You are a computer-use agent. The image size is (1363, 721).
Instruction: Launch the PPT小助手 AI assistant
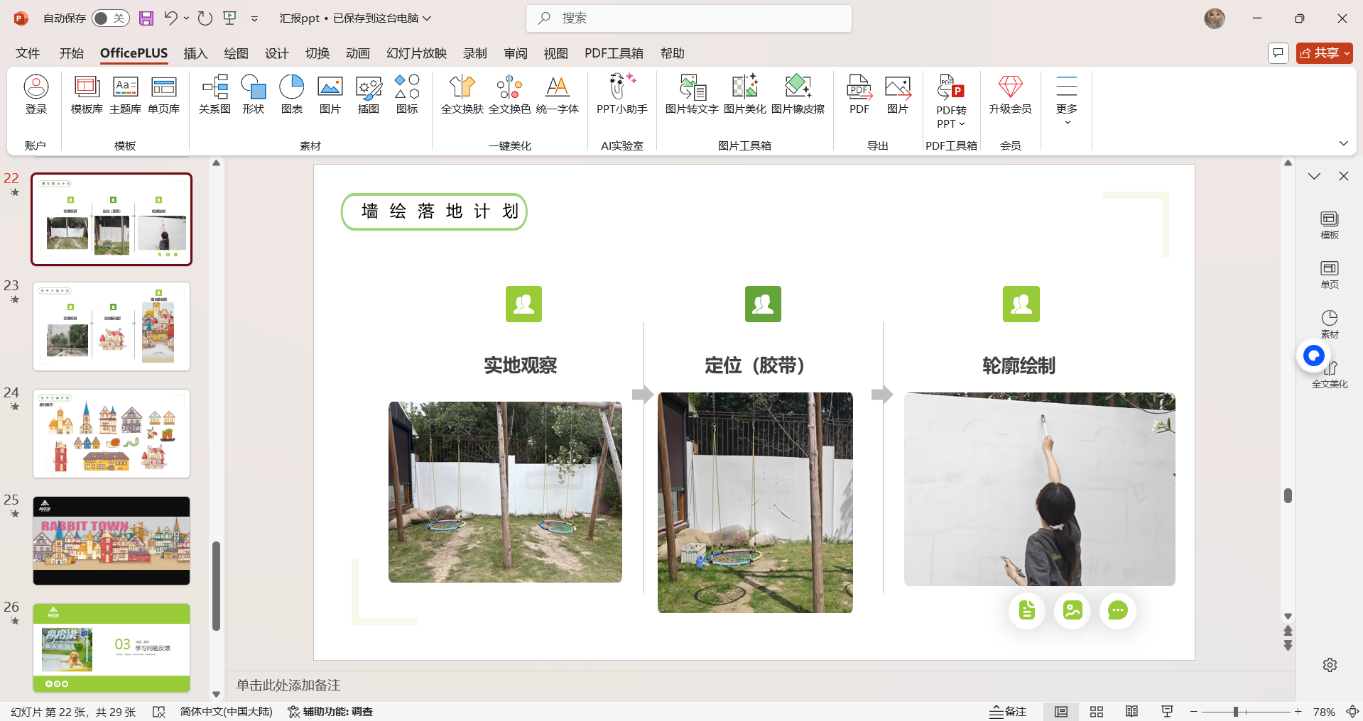pos(621,94)
